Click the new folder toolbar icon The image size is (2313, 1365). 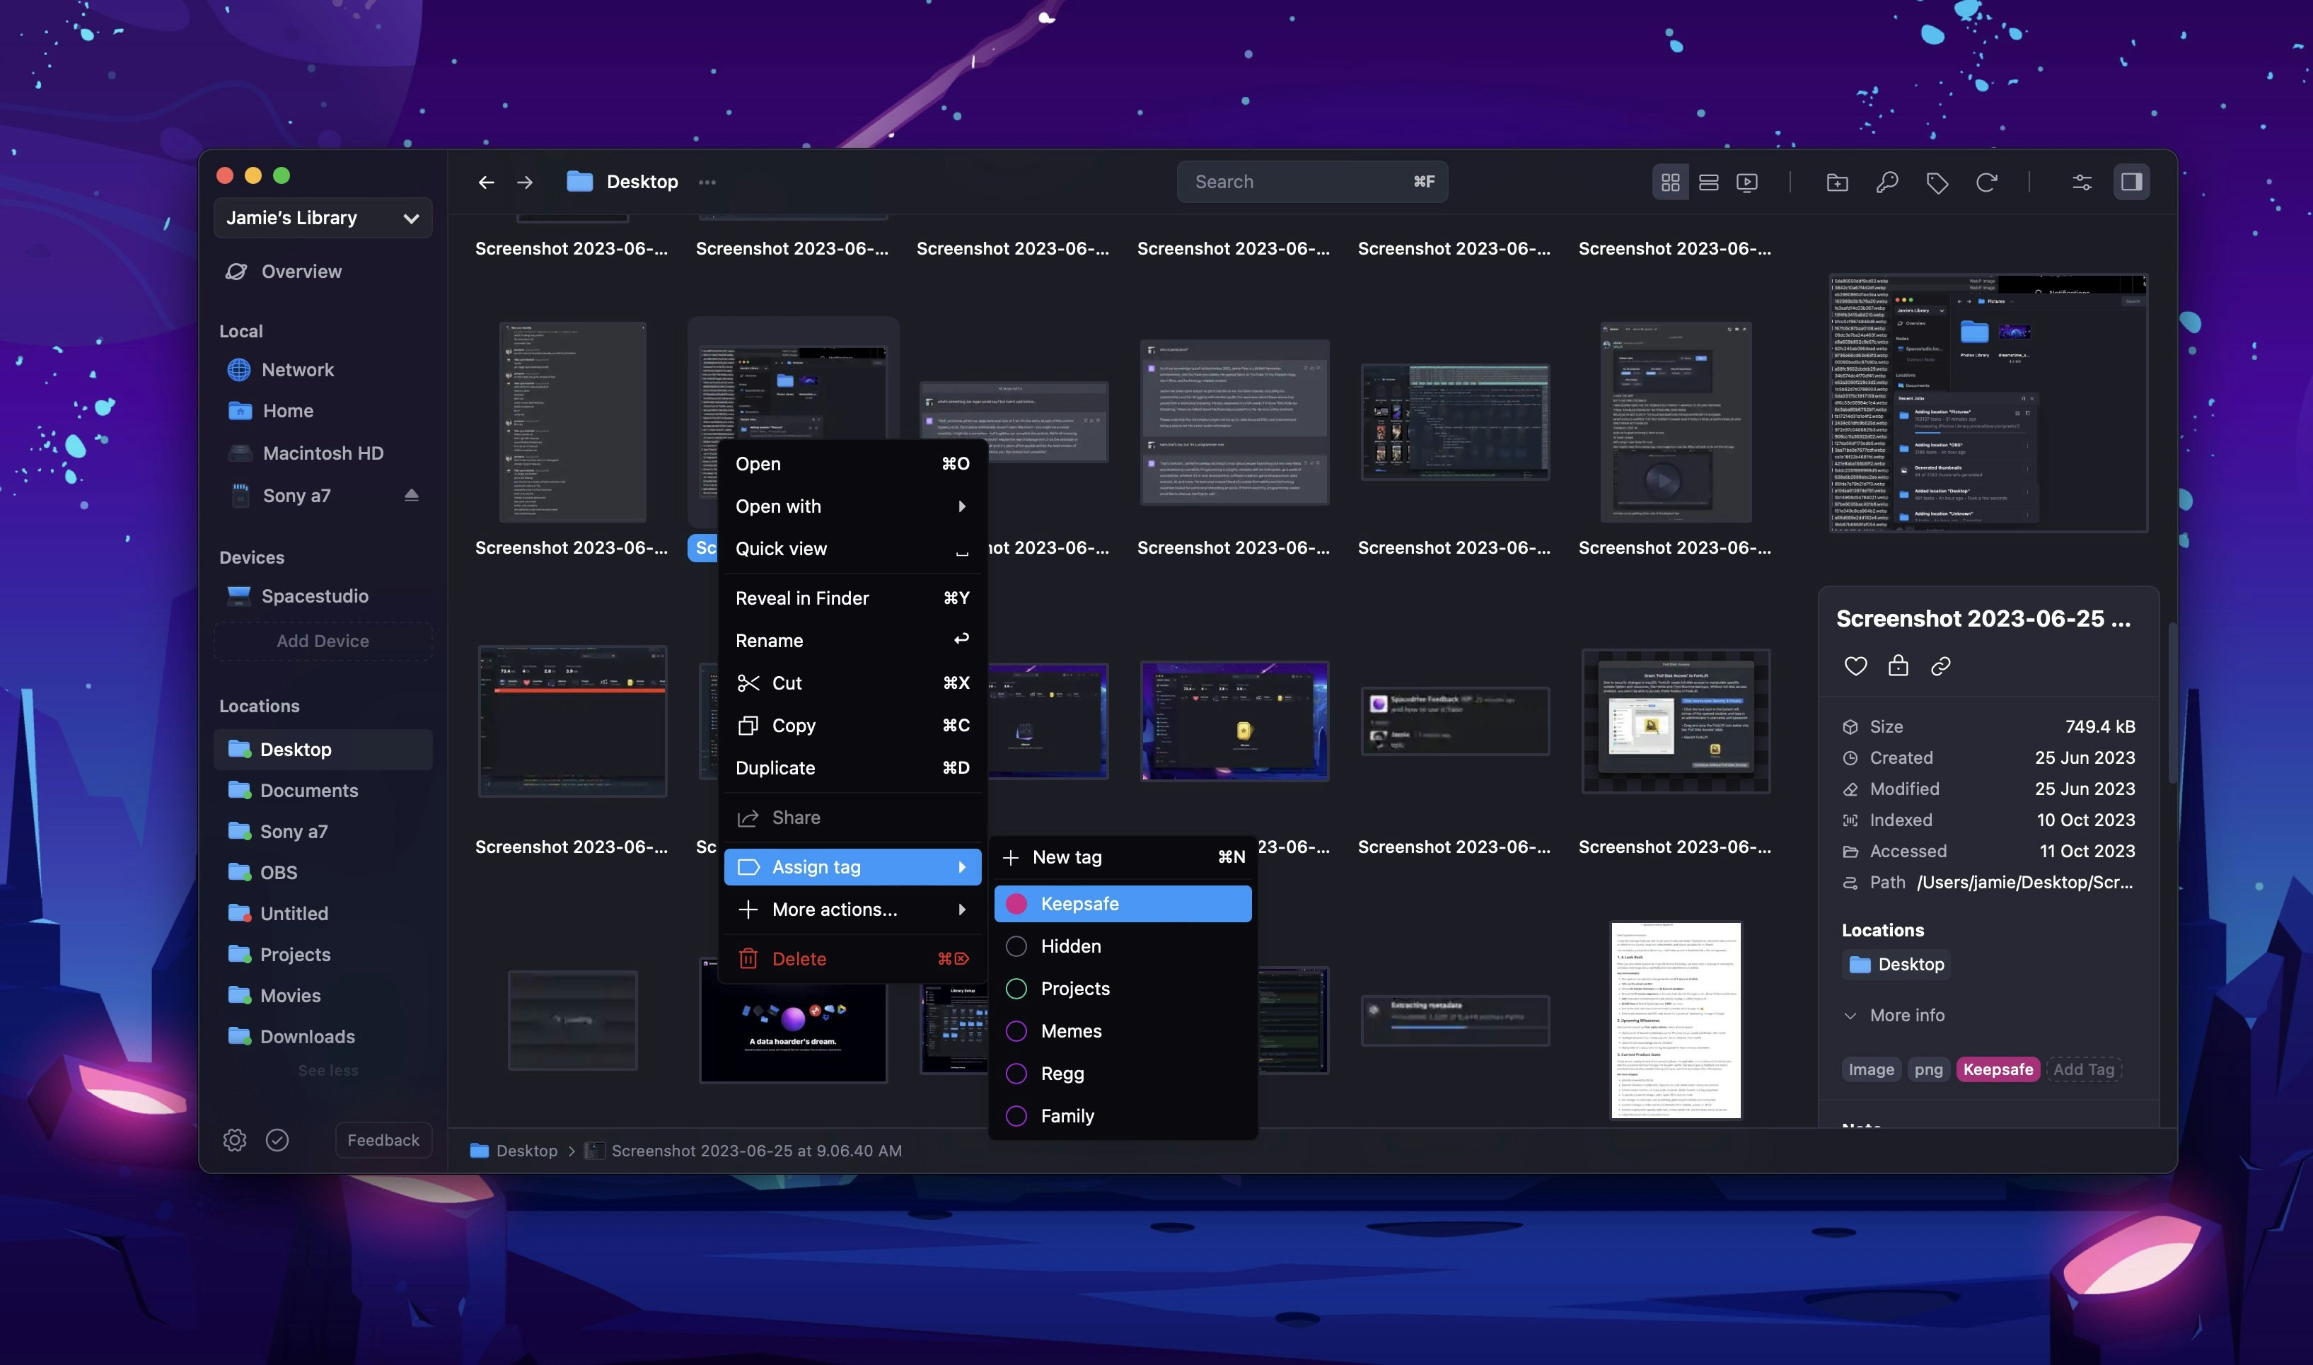coord(1838,182)
